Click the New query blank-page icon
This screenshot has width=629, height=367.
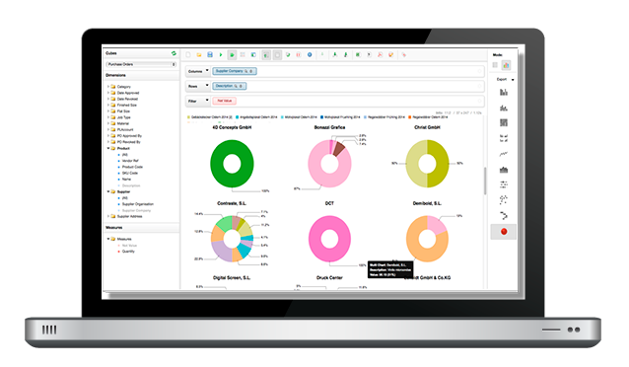tap(188, 54)
